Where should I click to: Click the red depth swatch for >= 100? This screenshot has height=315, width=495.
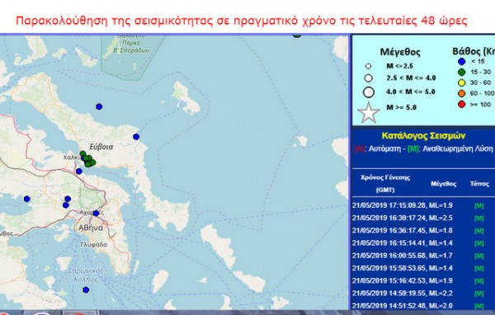click(x=461, y=105)
